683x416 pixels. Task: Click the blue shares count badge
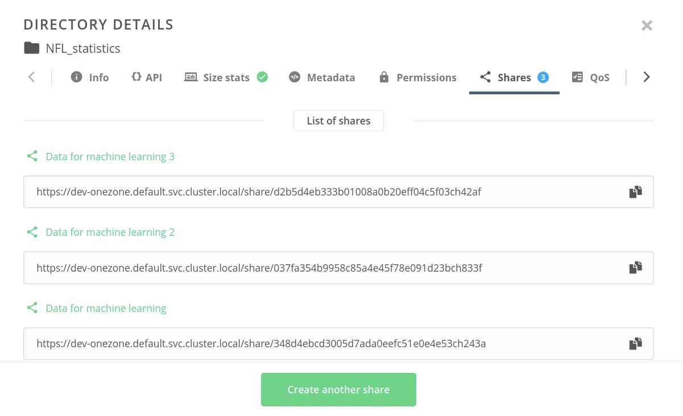[543, 77]
